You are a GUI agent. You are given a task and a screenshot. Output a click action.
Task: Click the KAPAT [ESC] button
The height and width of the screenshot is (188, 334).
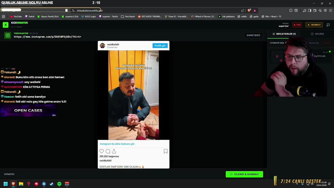[x=253, y=35]
